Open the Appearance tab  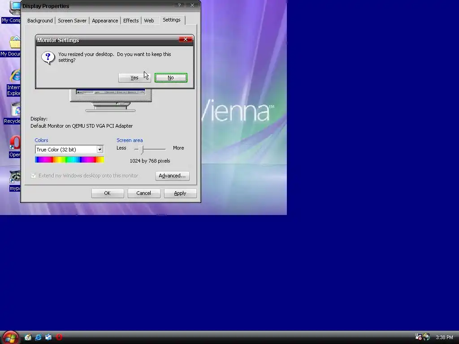(x=105, y=21)
